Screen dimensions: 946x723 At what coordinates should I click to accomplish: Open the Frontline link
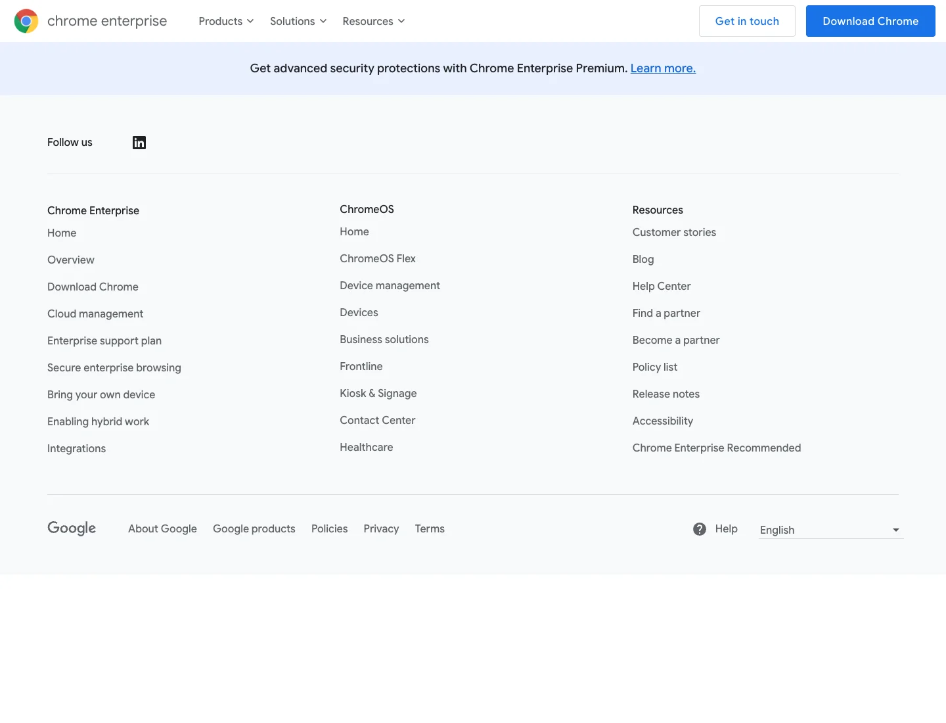click(x=361, y=366)
